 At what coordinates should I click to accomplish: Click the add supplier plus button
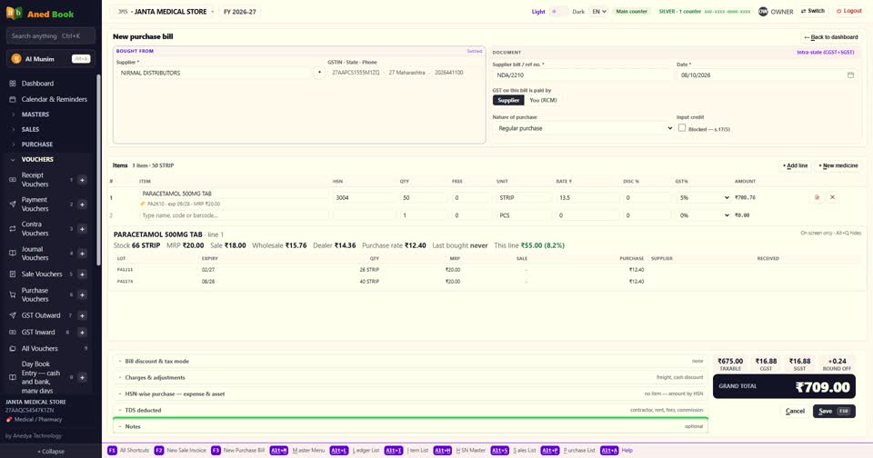tap(319, 73)
